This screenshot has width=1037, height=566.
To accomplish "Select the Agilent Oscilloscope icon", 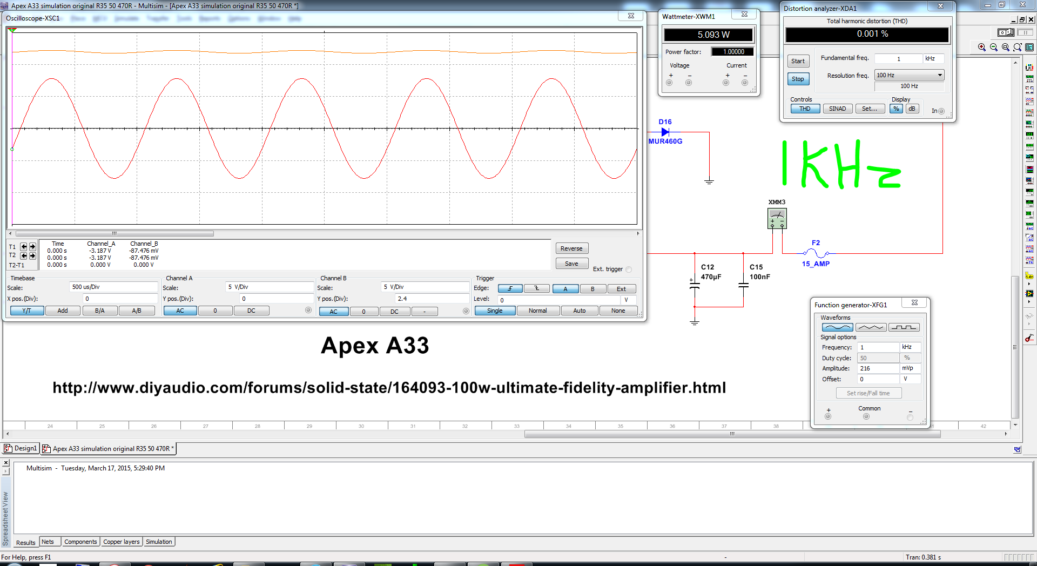I will point(1029,249).
